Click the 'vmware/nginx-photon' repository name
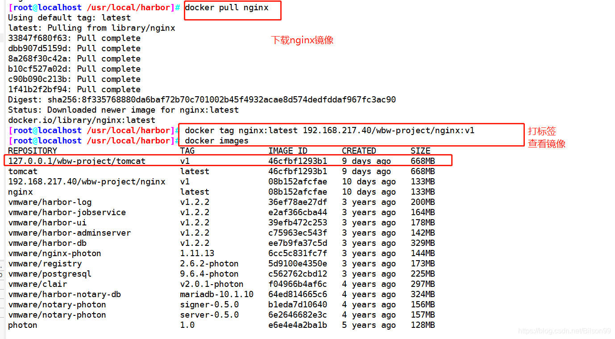This screenshot has height=339, width=615. (54, 253)
